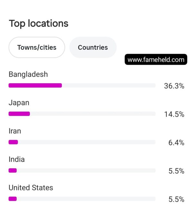
Task: Click the Top locations heading
Action: pos(39,24)
